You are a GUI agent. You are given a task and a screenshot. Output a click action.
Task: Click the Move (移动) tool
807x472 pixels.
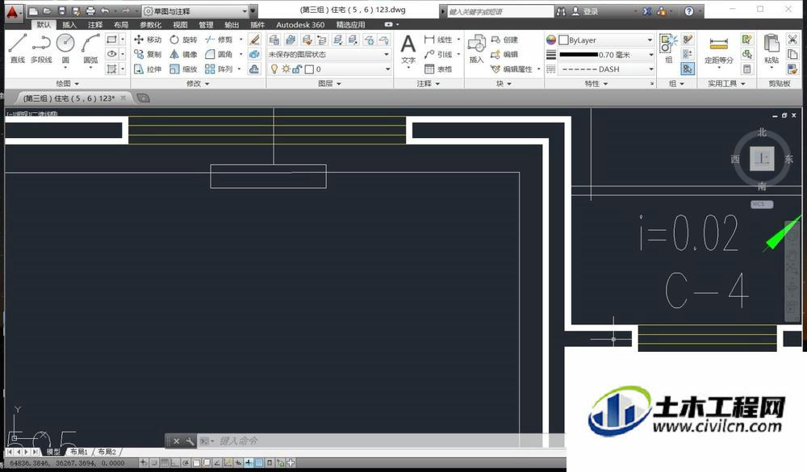tap(148, 40)
